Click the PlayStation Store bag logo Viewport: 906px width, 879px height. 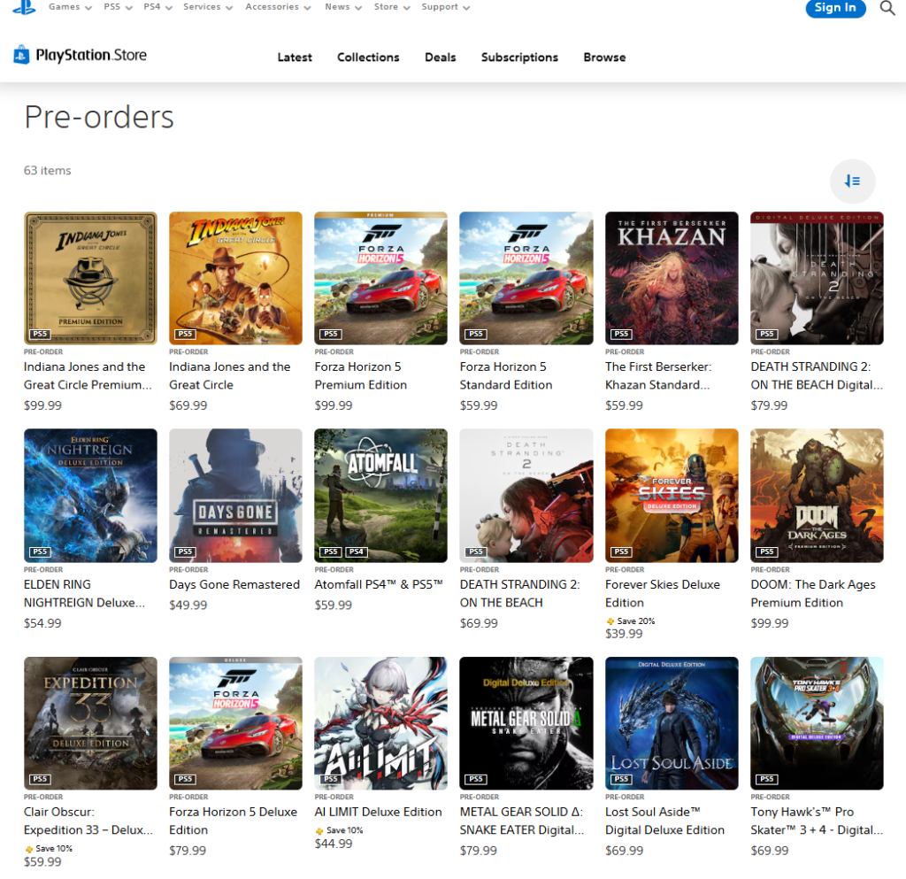pos(21,55)
